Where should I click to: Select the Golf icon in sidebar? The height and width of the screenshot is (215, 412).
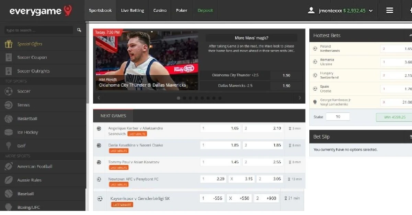tap(9, 146)
